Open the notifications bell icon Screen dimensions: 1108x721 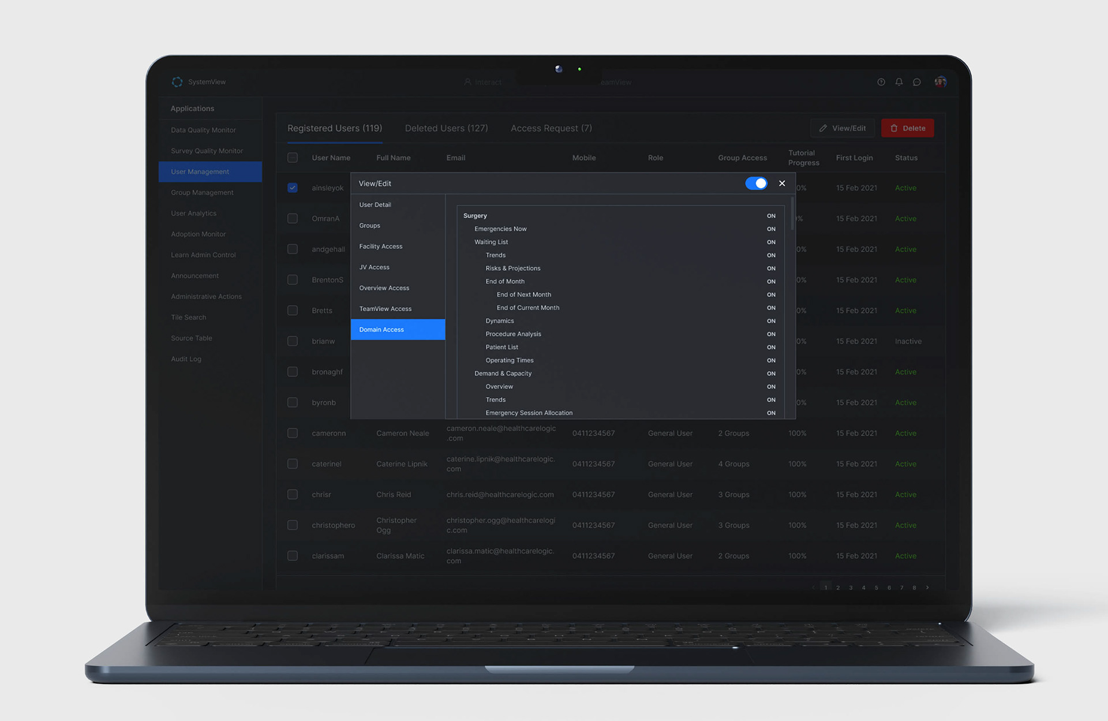click(899, 82)
